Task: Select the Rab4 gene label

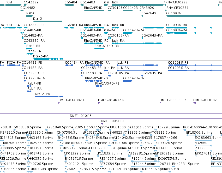Action: (30, 13)
